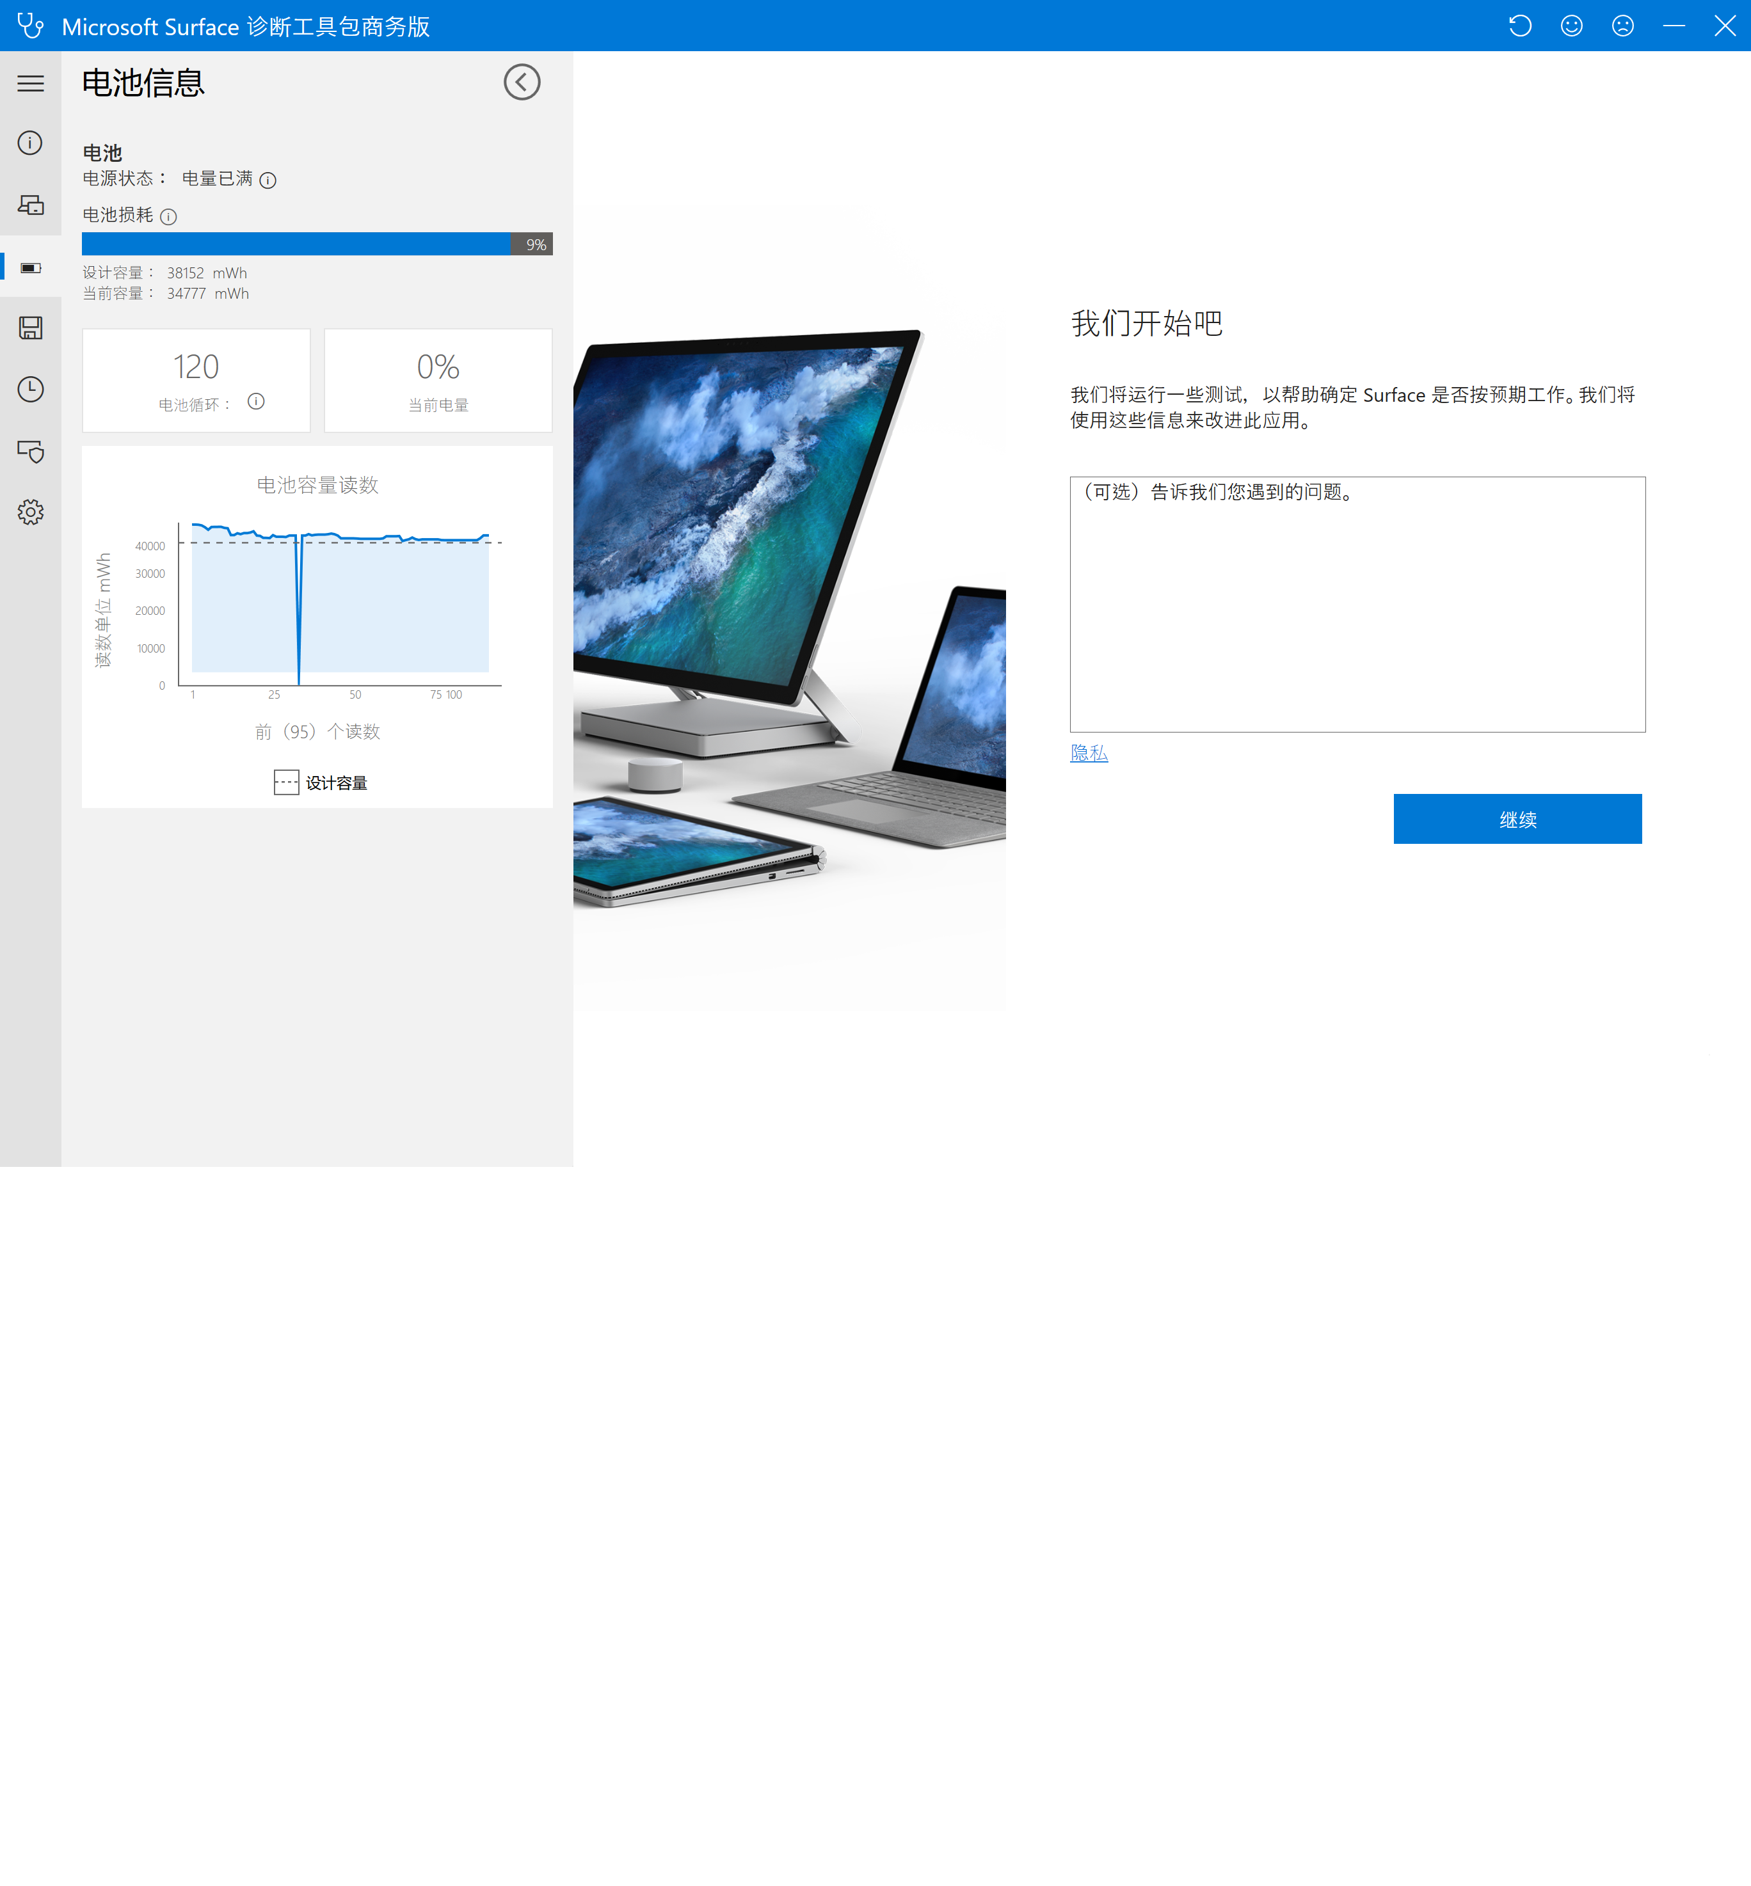Toggle the 设计容量 legend in chart
The image size is (1751, 1886).
click(320, 782)
